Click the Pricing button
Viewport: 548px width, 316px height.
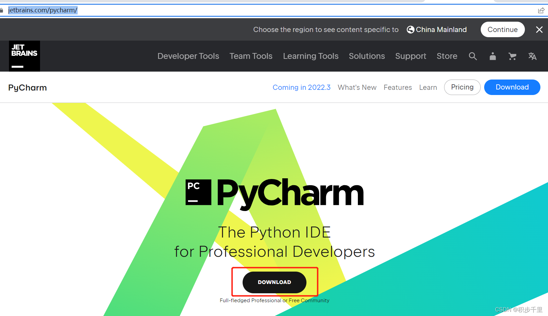click(x=462, y=87)
